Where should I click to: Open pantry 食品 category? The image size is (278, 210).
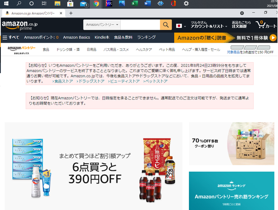[46, 50]
